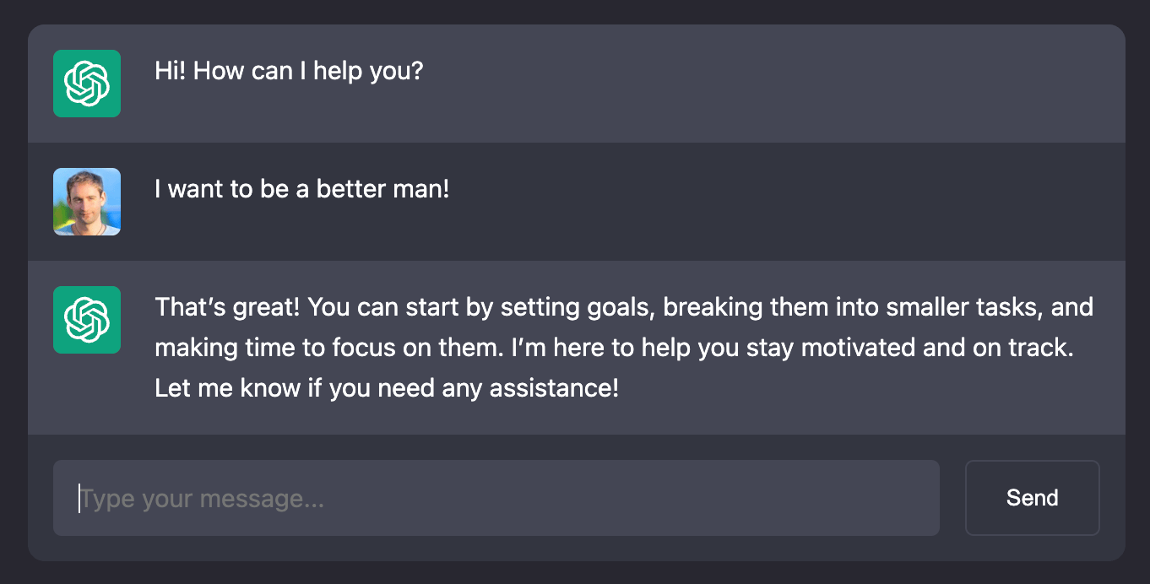Focus the "Type your message..." input field
This screenshot has width=1150, height=584.
coord(496,498)
